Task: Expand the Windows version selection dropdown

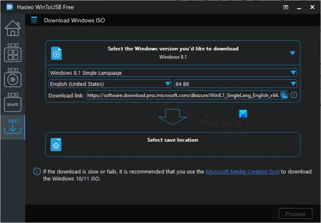Action: pos(293,53)
